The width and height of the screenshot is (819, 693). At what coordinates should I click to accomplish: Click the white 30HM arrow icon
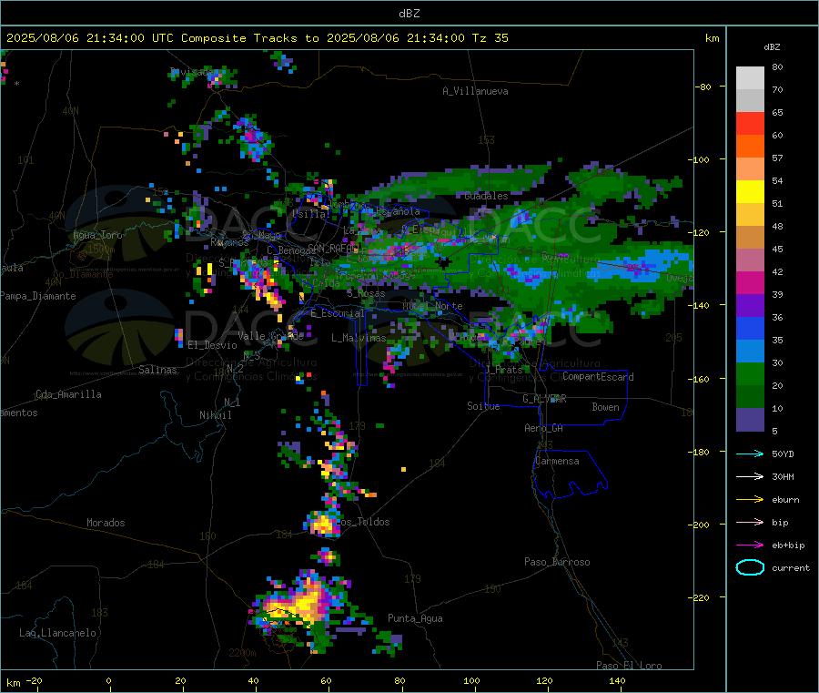750,476
